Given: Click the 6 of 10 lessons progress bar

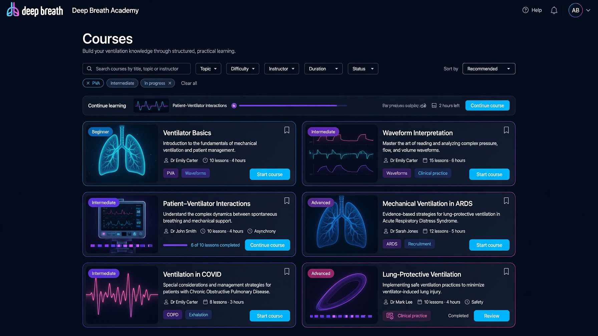Looking at the screenshot, I should [175, 245].
